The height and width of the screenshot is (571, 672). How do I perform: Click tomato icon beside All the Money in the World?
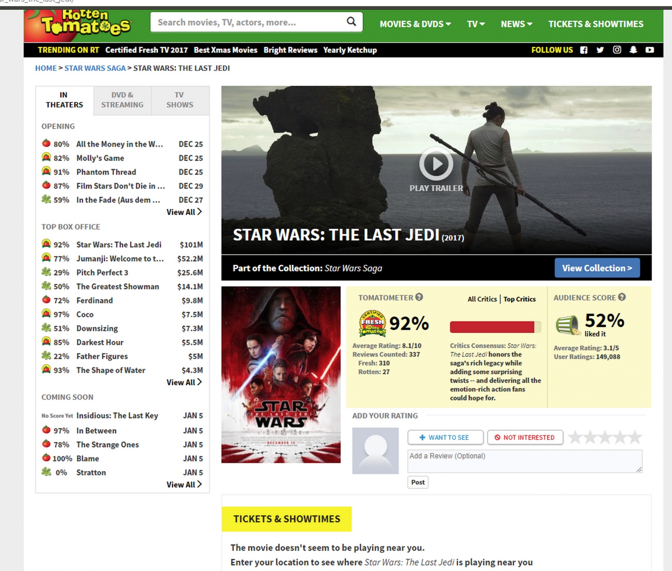[46, 143]
